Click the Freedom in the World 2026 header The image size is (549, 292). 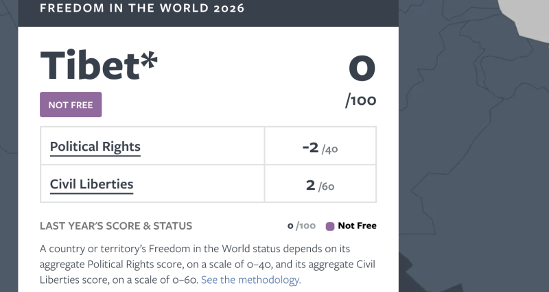tap(142, 9)
